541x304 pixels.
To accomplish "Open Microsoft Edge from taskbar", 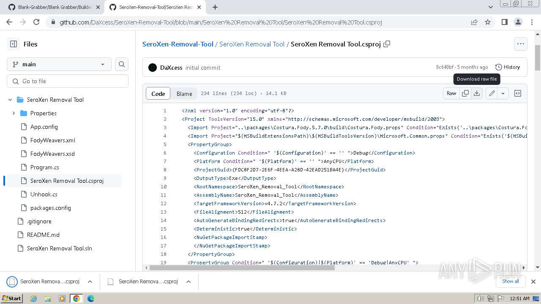I will point(90,299).
